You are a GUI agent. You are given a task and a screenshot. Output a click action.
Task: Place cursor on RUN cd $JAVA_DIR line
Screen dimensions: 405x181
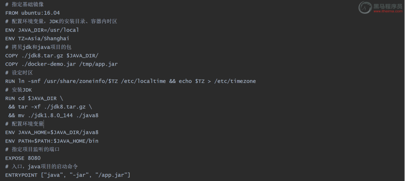pos(34,98)
